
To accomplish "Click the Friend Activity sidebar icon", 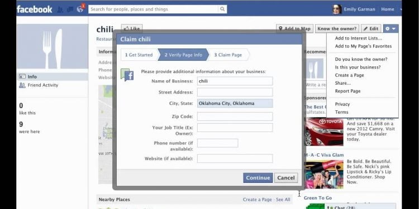I will (22, 85).
